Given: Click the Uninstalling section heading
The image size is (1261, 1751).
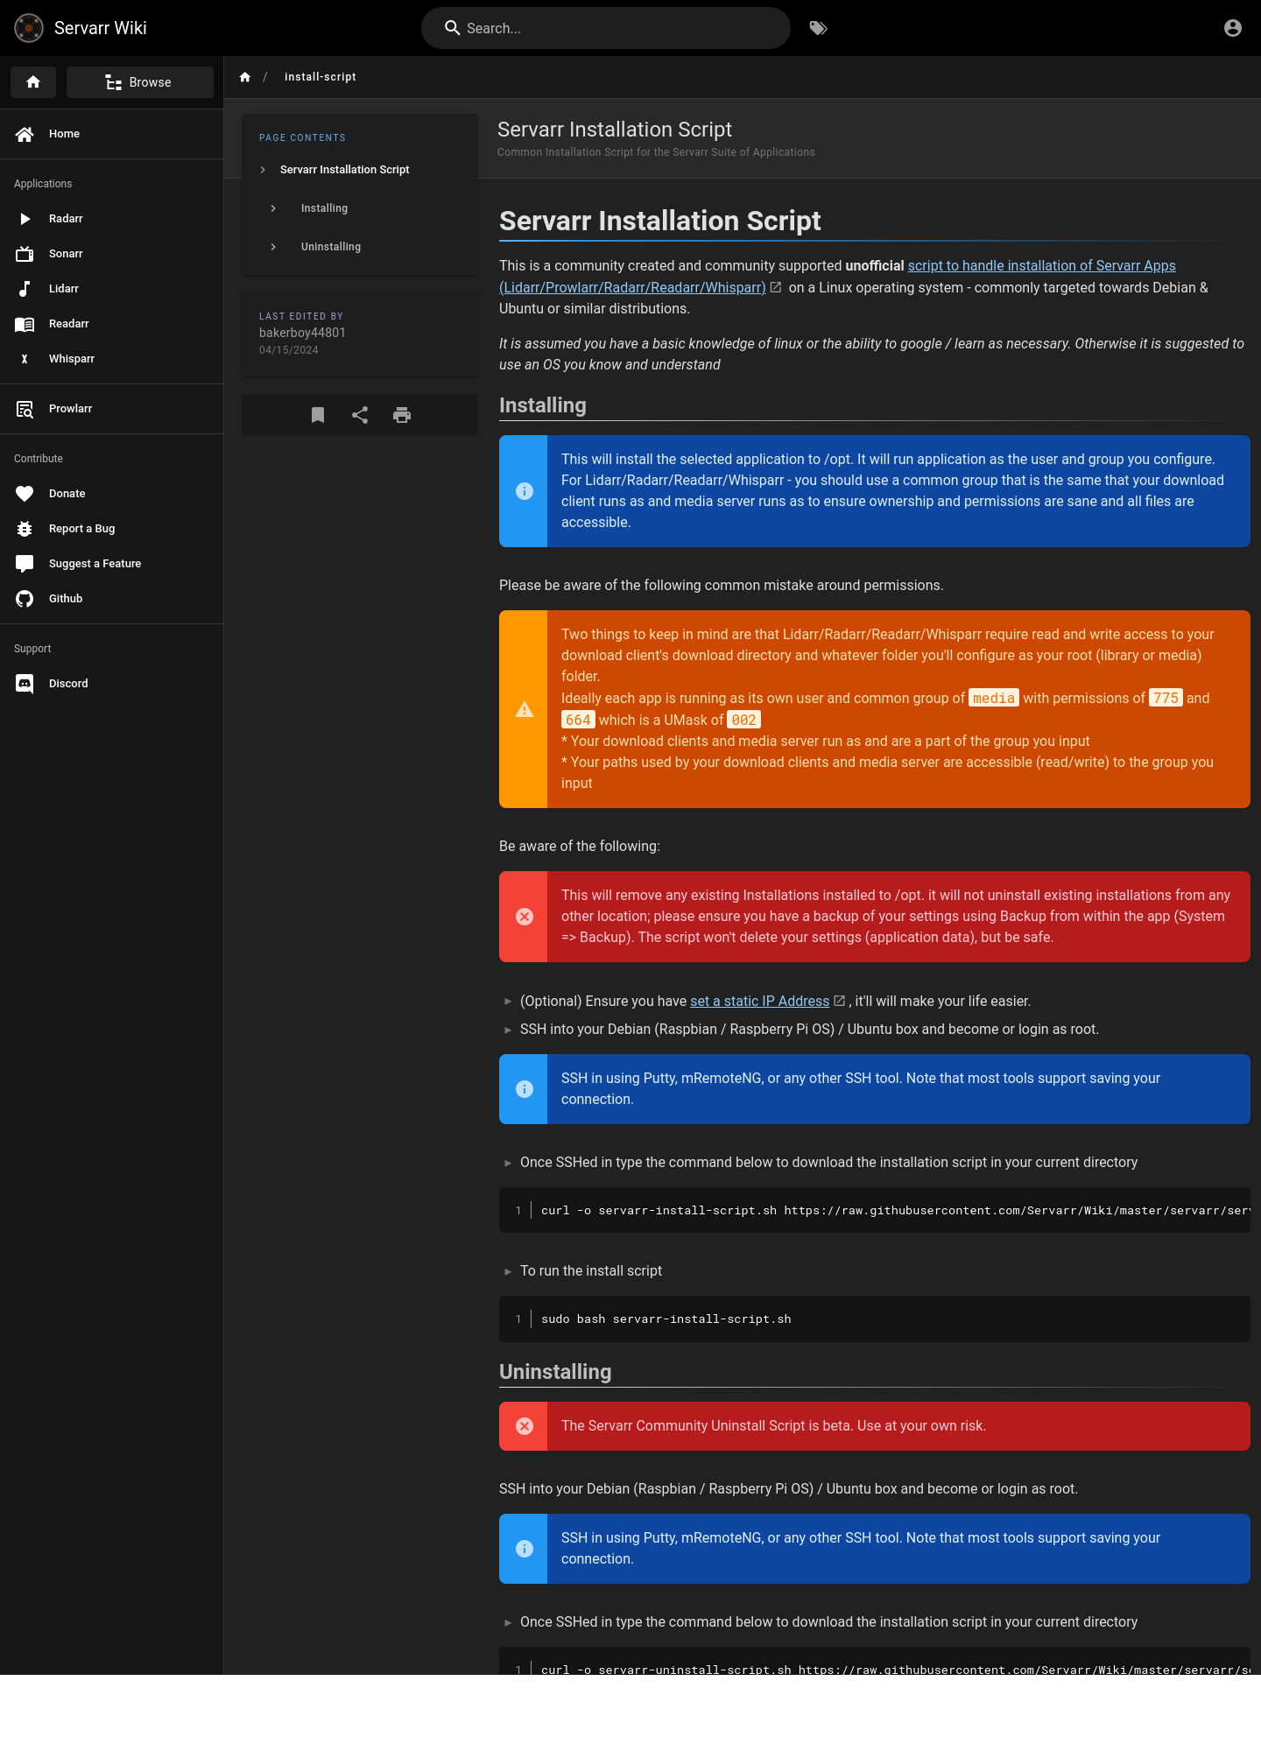Looking at the screenshot, I should (x=555, y=1372).
